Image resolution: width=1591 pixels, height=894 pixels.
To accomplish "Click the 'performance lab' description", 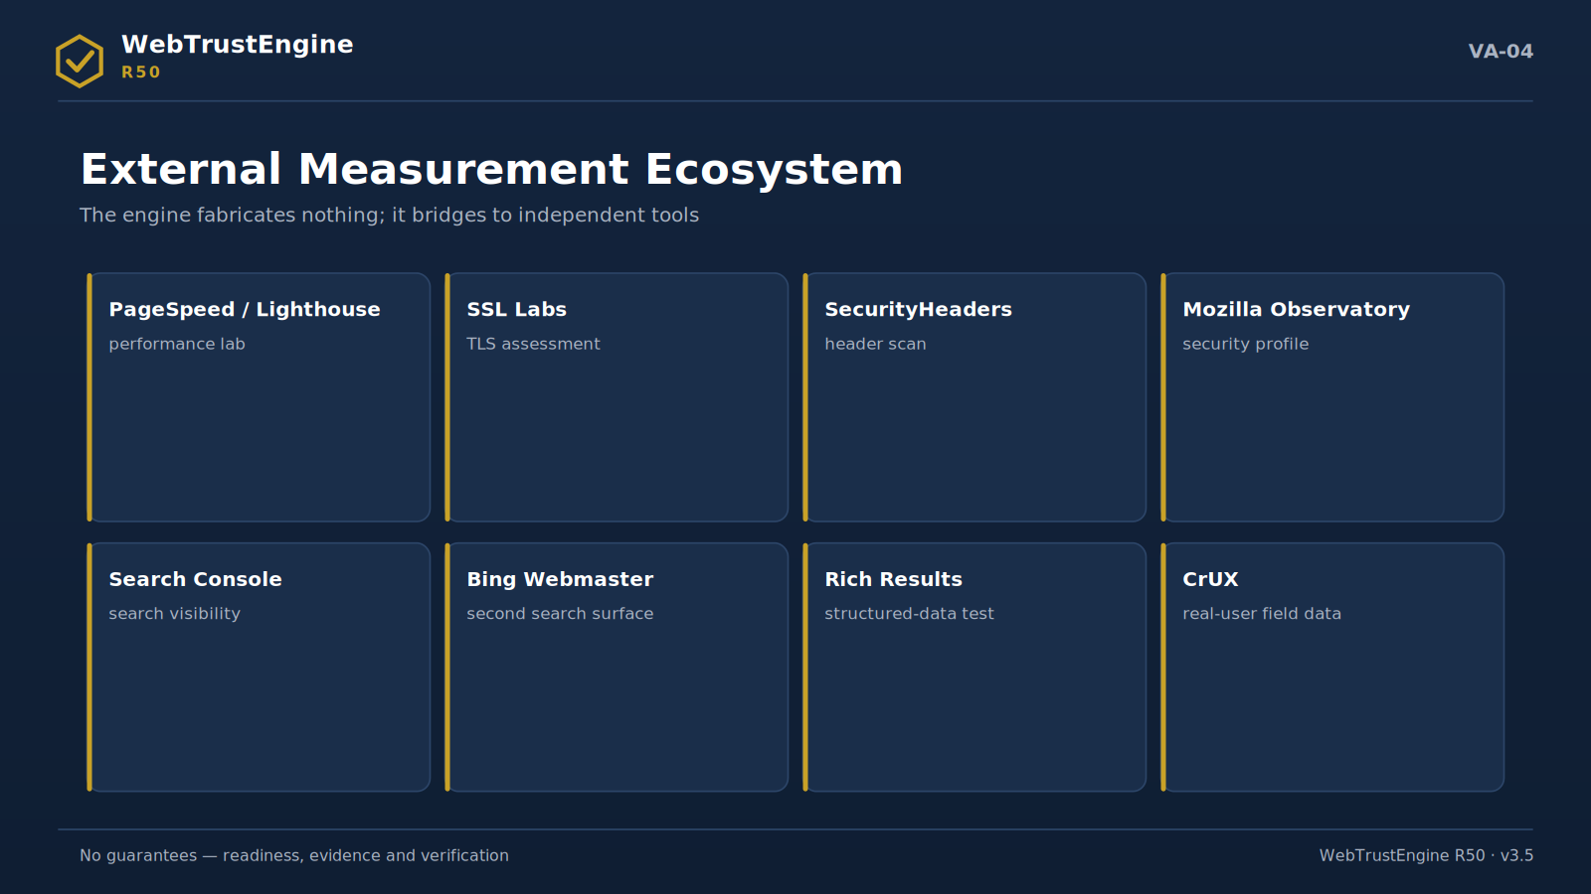I will tap(177, 344).
